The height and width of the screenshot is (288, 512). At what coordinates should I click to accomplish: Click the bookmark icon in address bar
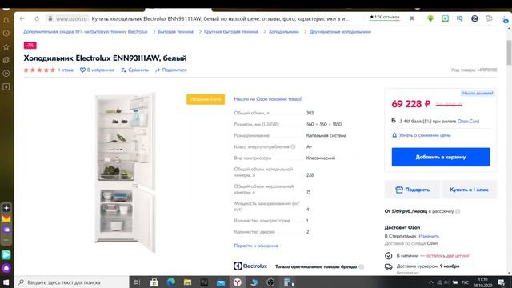click(x=412, y=18)
